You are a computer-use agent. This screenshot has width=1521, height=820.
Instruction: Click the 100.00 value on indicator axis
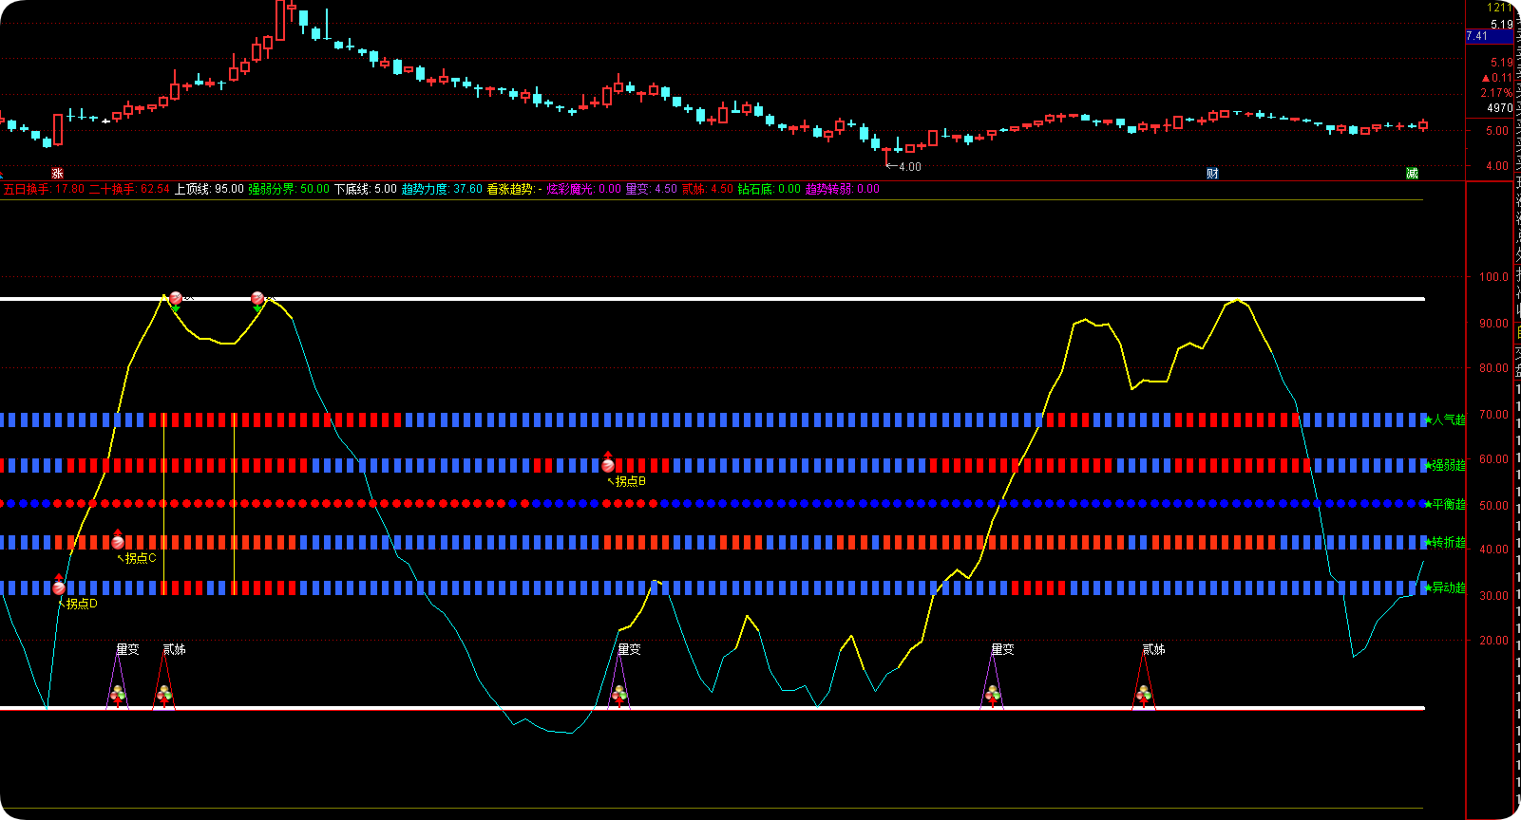click(x=1493, y=277)
